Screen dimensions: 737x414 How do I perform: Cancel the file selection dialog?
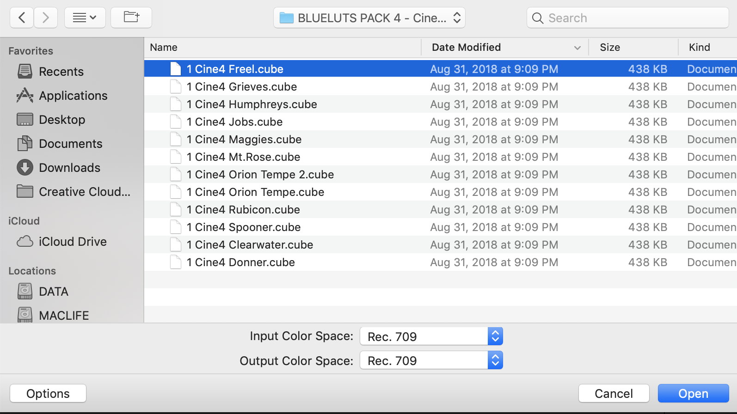614,393
